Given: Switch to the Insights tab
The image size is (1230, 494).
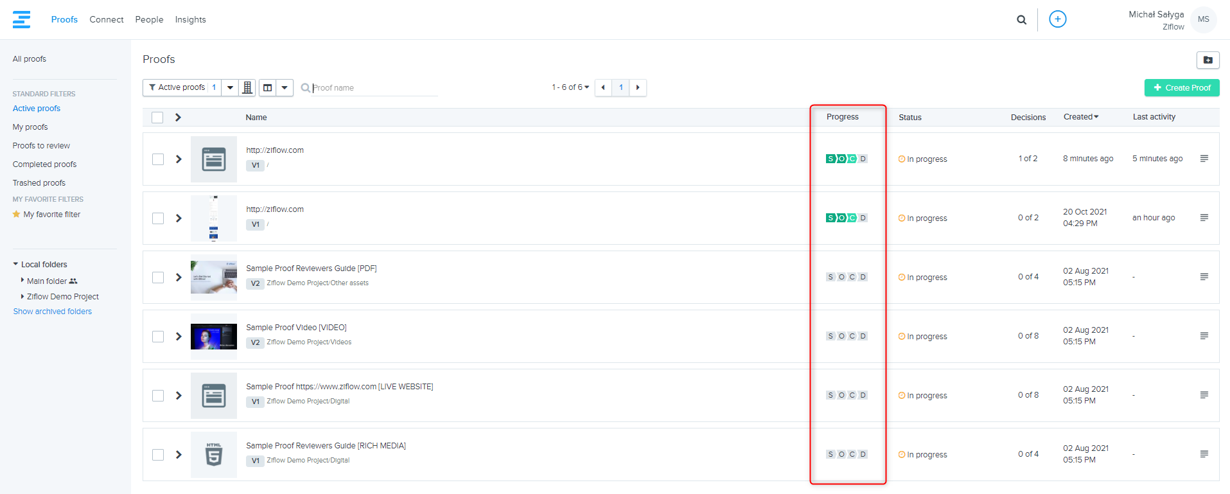Looking at the screenshot, I should tap(190, 20).
